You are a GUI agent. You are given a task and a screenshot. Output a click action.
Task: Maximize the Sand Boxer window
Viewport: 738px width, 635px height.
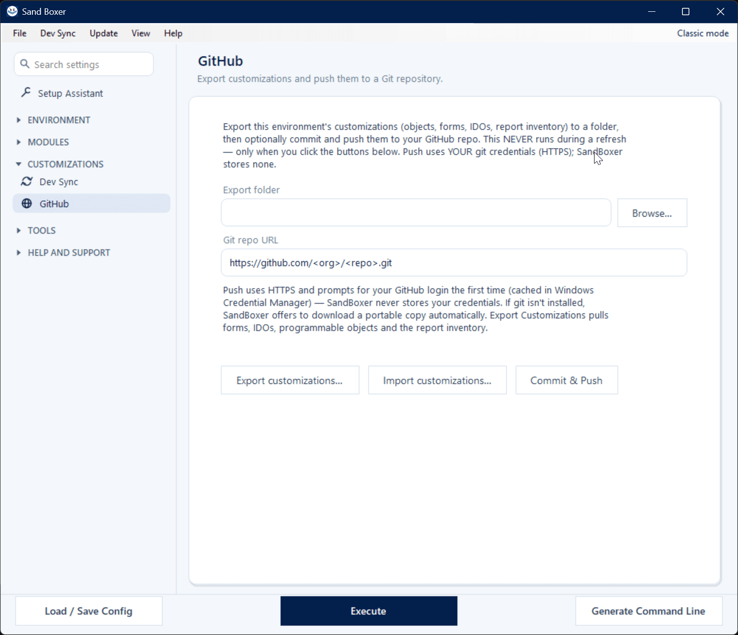coord(686,11)
